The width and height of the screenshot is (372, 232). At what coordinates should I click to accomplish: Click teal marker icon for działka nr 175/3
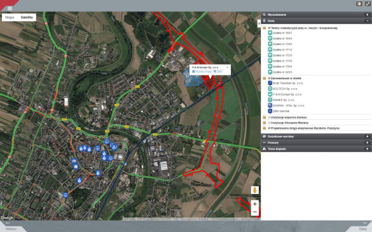270,61
